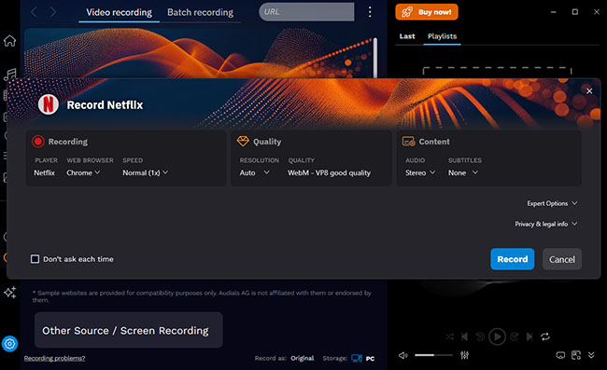Rewind playback a few seconds
This screenshot has height=370, width=607.
480,336
